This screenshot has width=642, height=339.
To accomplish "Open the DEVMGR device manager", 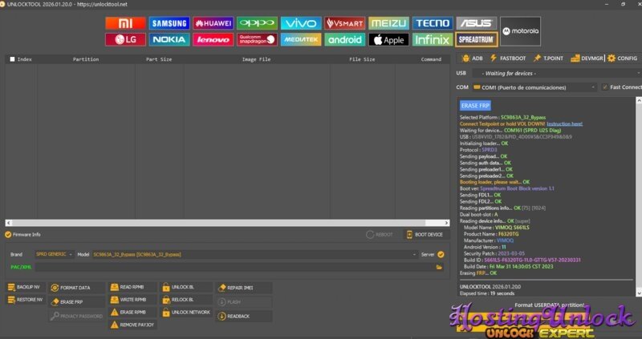I will [x=587, y=59].
